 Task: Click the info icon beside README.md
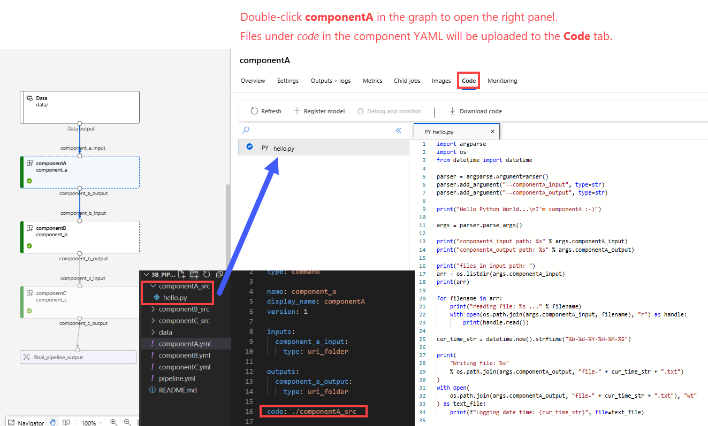click(153, 390)
